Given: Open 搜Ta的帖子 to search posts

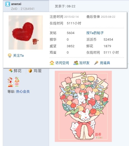Looking at the screenshot, I should (95, 33).
